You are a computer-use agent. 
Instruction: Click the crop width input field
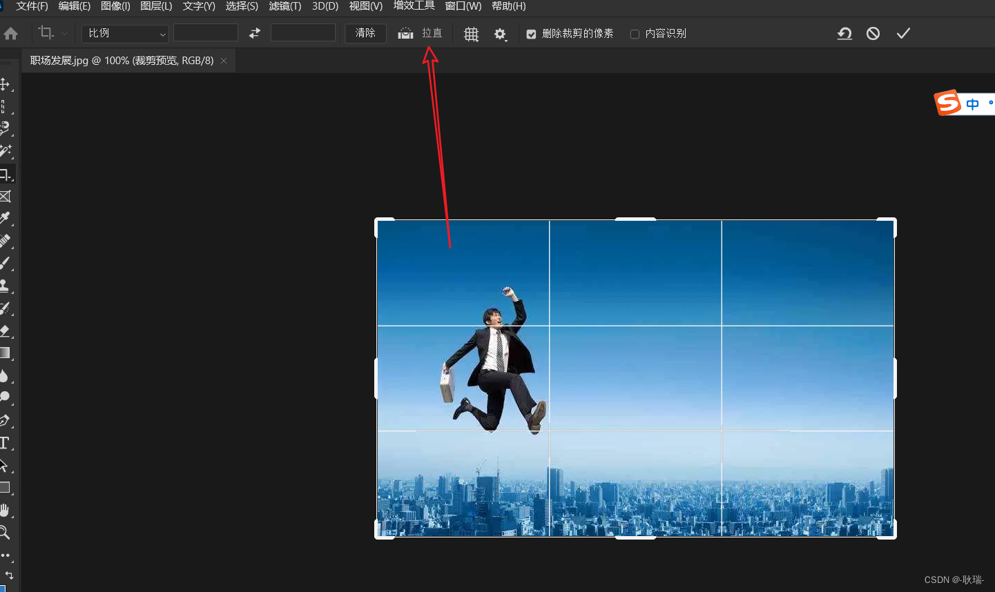coord(206,33)
